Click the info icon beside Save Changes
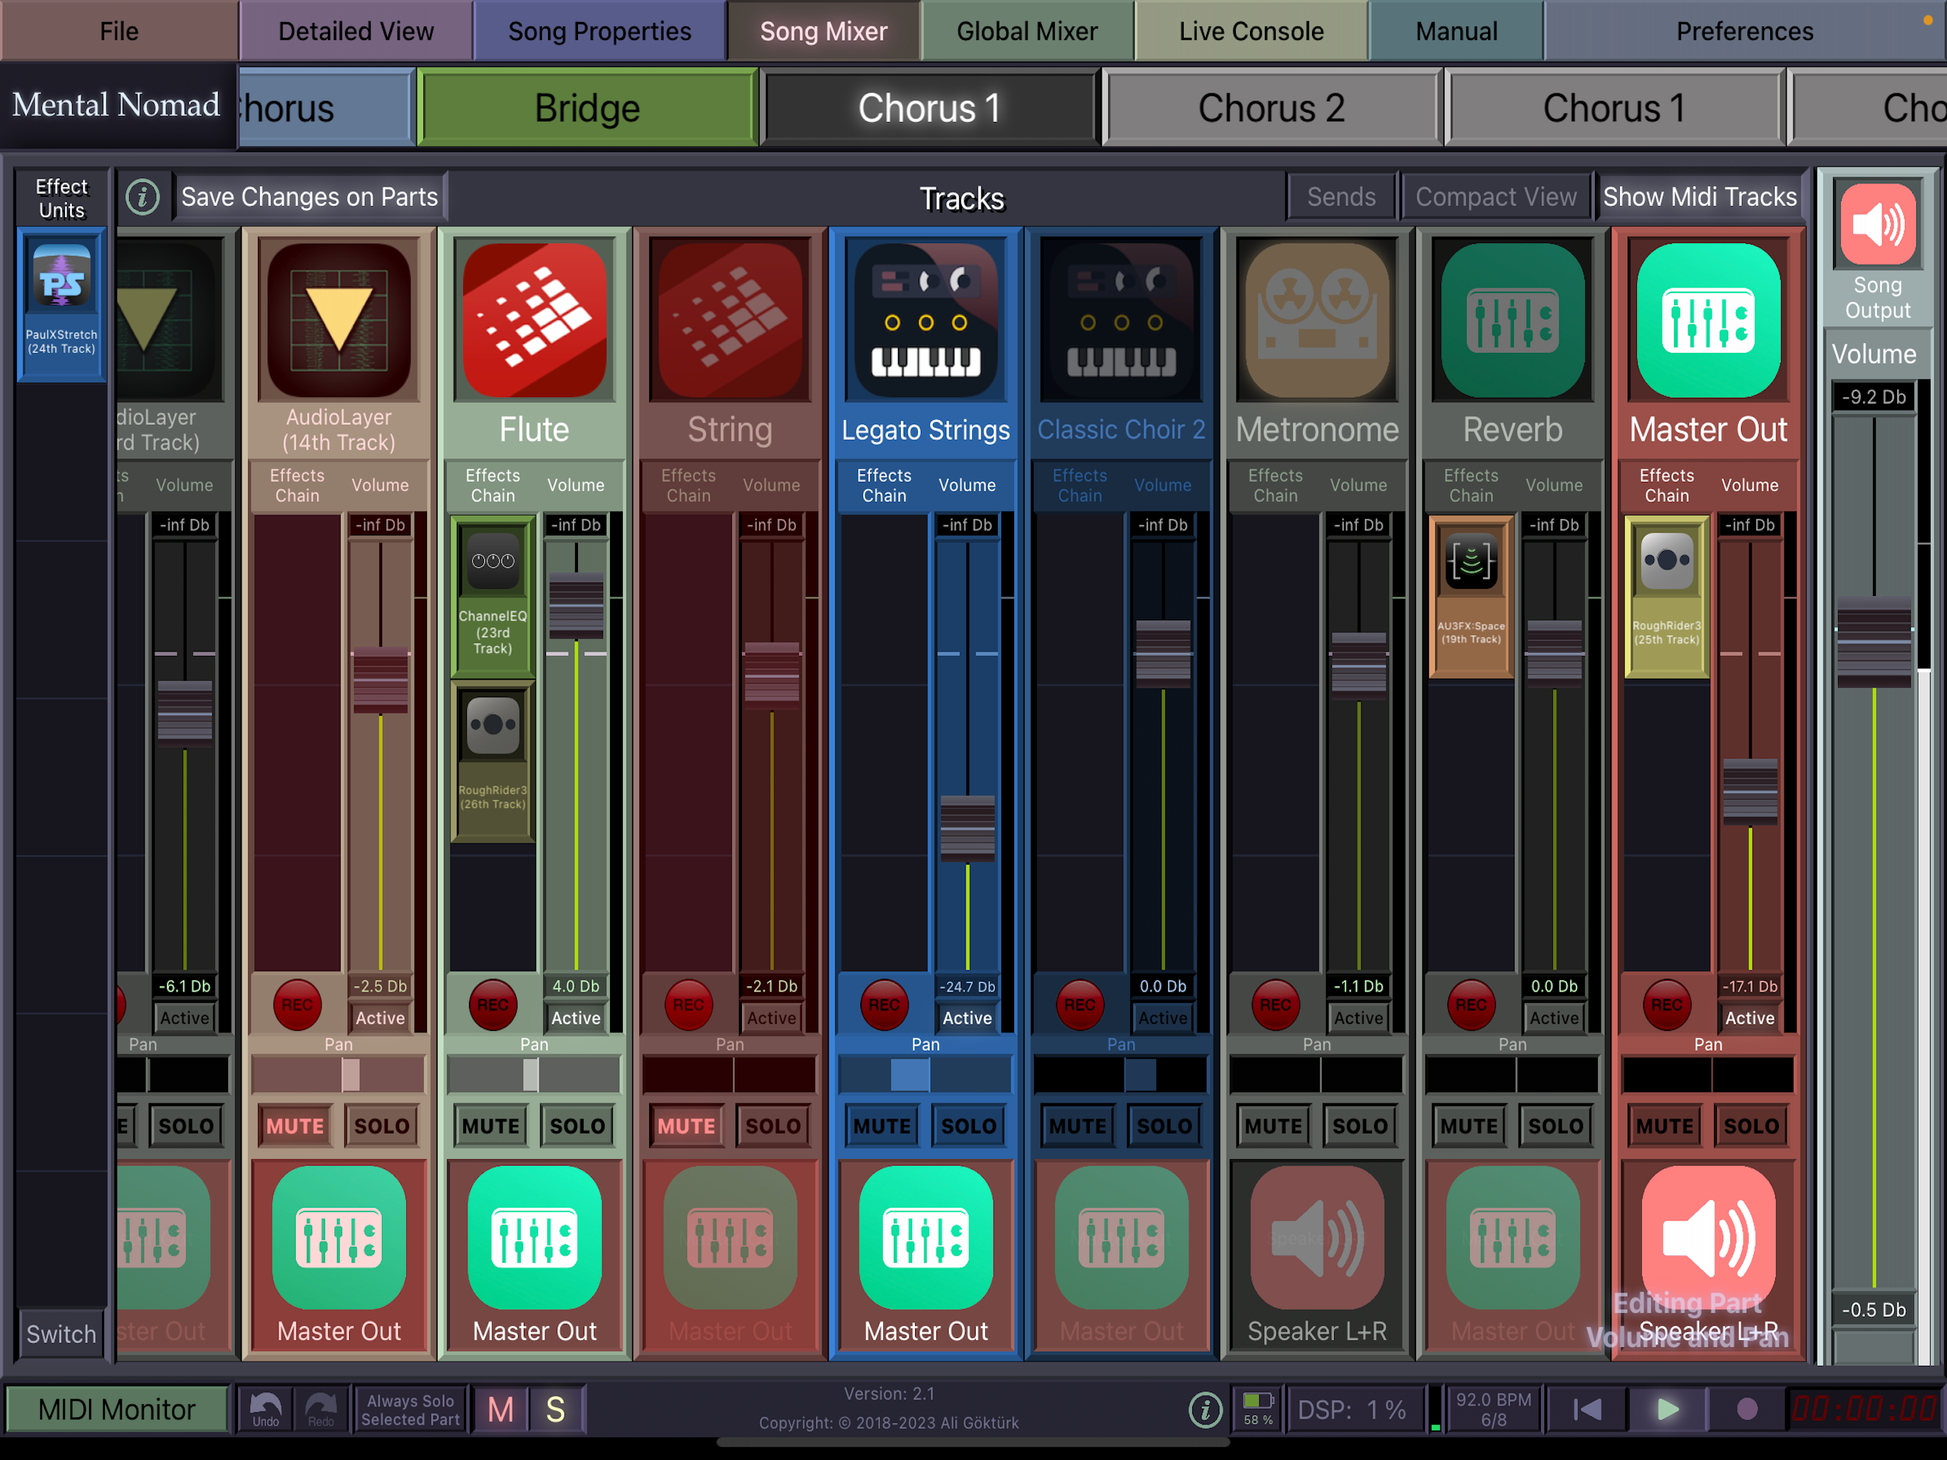 click(x=143, y=197)
